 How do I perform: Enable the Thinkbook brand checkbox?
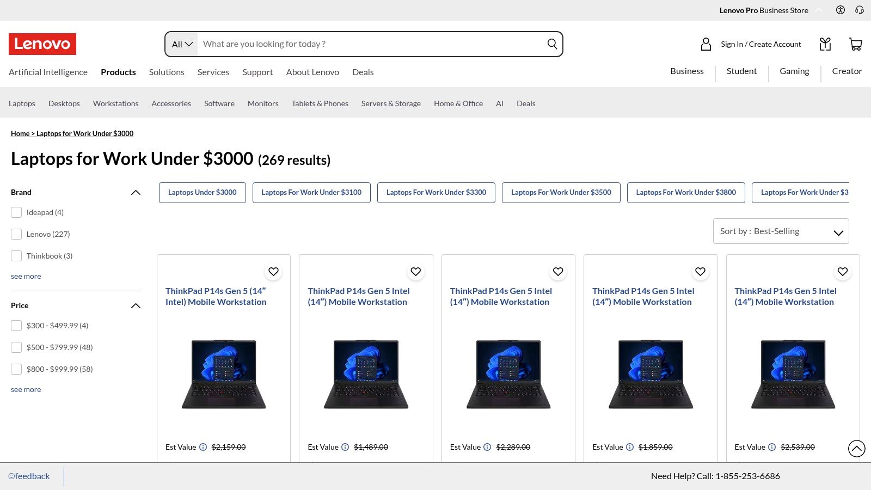pos(16,256)
